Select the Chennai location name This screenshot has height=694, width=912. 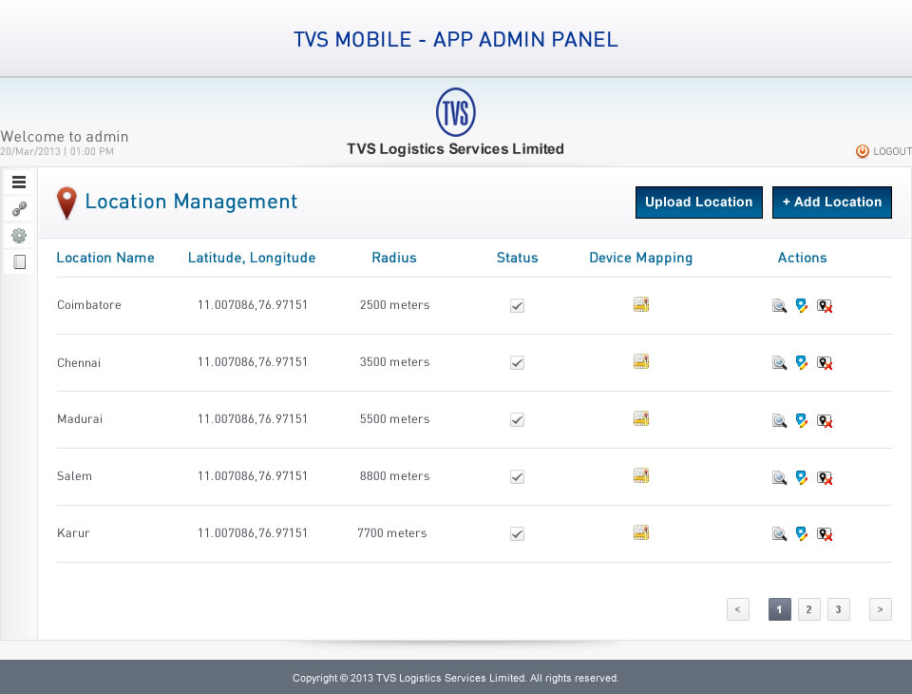(79, 363)
